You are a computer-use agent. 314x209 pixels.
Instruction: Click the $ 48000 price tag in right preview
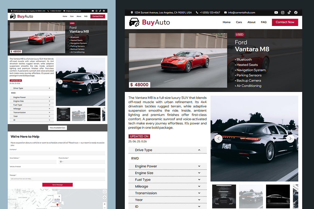pyautogui.click(x=139, y=85)
